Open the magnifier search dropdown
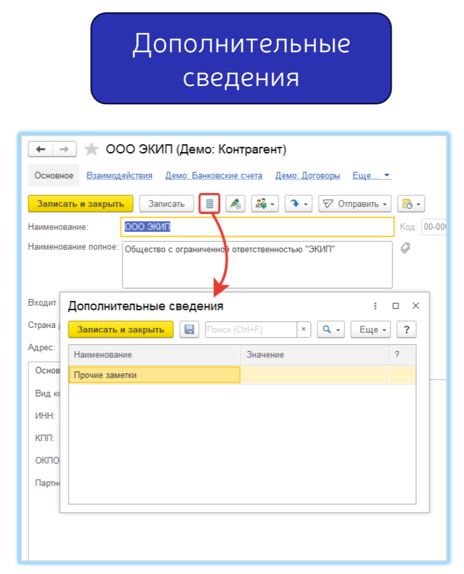Screen dimensions: 464x574 click(x=330, y=329)
